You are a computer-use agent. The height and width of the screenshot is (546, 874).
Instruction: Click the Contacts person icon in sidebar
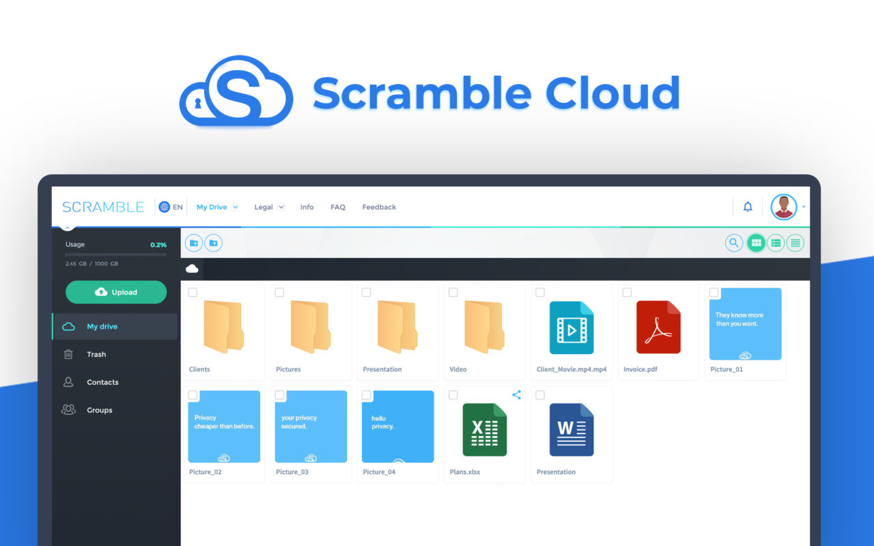[x=68, y=382]
